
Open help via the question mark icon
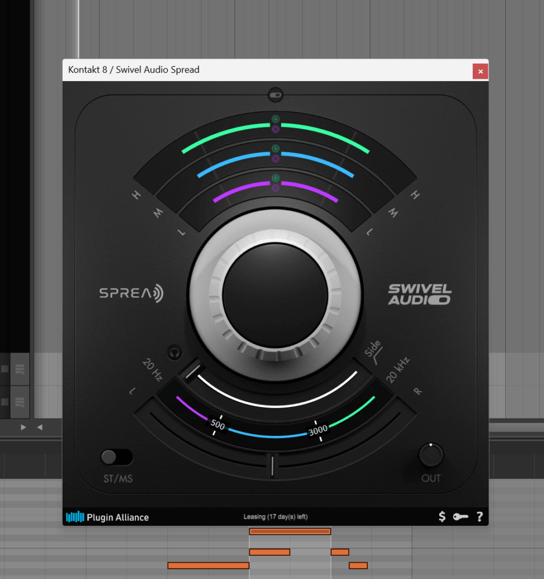[x=480, y=516]
